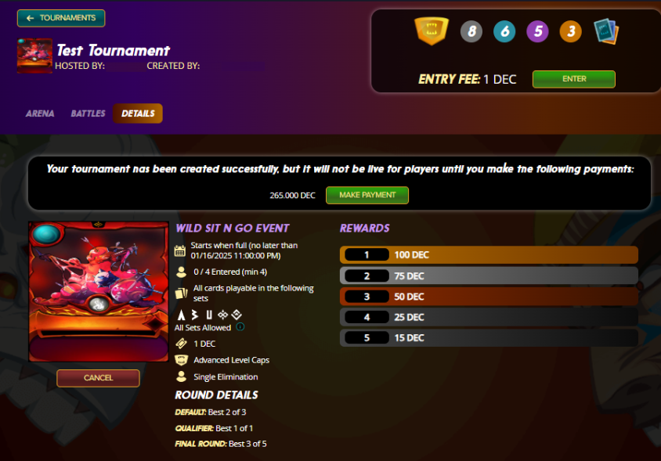This screenshot has height=461, width=661.
Task: Click the card deck icon near entry fee
Action: tap(606, 31)
